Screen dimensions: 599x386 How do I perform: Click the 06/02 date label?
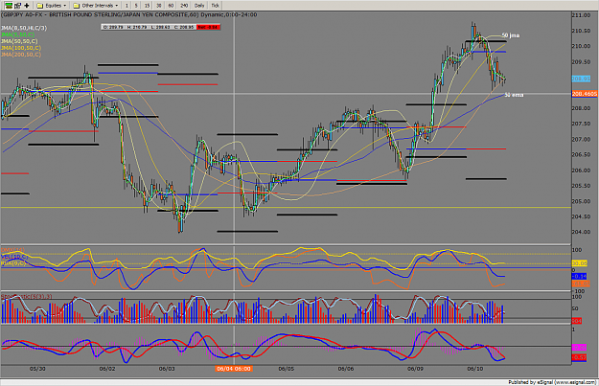pos(107,369)
